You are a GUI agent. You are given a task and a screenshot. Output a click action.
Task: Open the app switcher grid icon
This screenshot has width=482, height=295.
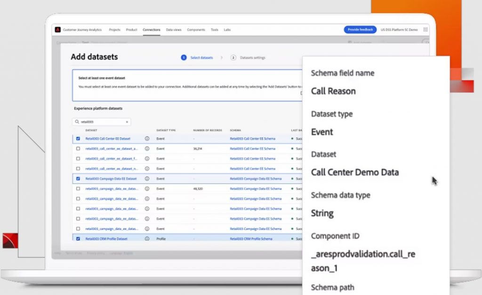click(x=426, y=30)
